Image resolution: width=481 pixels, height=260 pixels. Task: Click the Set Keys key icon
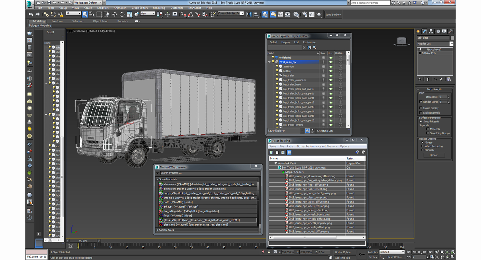(x=362, y=254)
